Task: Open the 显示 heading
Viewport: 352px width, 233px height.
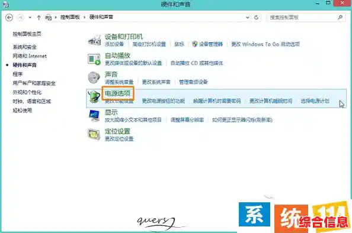Action: pyautogui.click(x=111, y=112)
